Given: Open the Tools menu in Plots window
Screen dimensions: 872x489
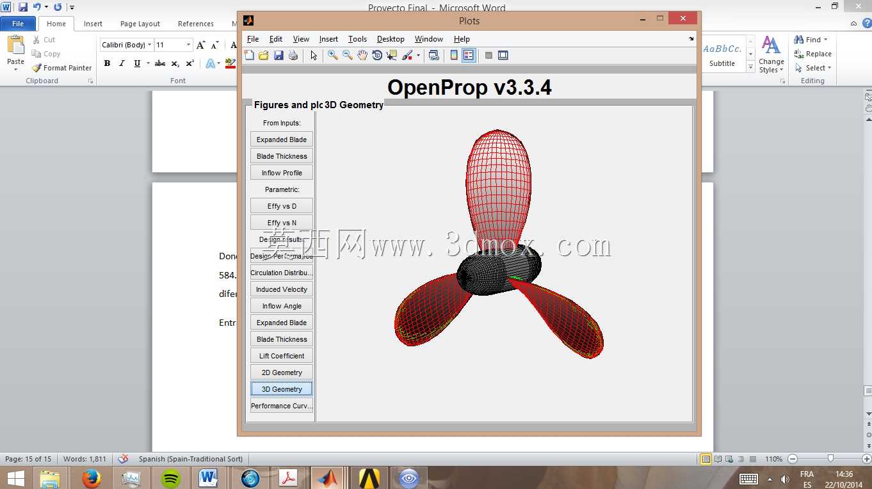Looking at the screenshot, I should [357, 39].
